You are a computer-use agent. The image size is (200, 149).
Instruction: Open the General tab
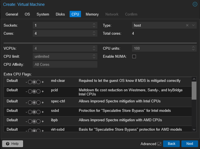pos(12,14)
